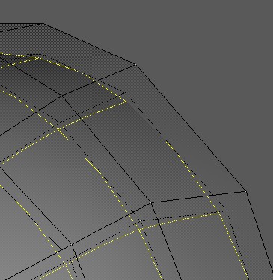273x280 pixels.
Task: Select the long outer-right solid black edge
Action: tap(191, 128)
